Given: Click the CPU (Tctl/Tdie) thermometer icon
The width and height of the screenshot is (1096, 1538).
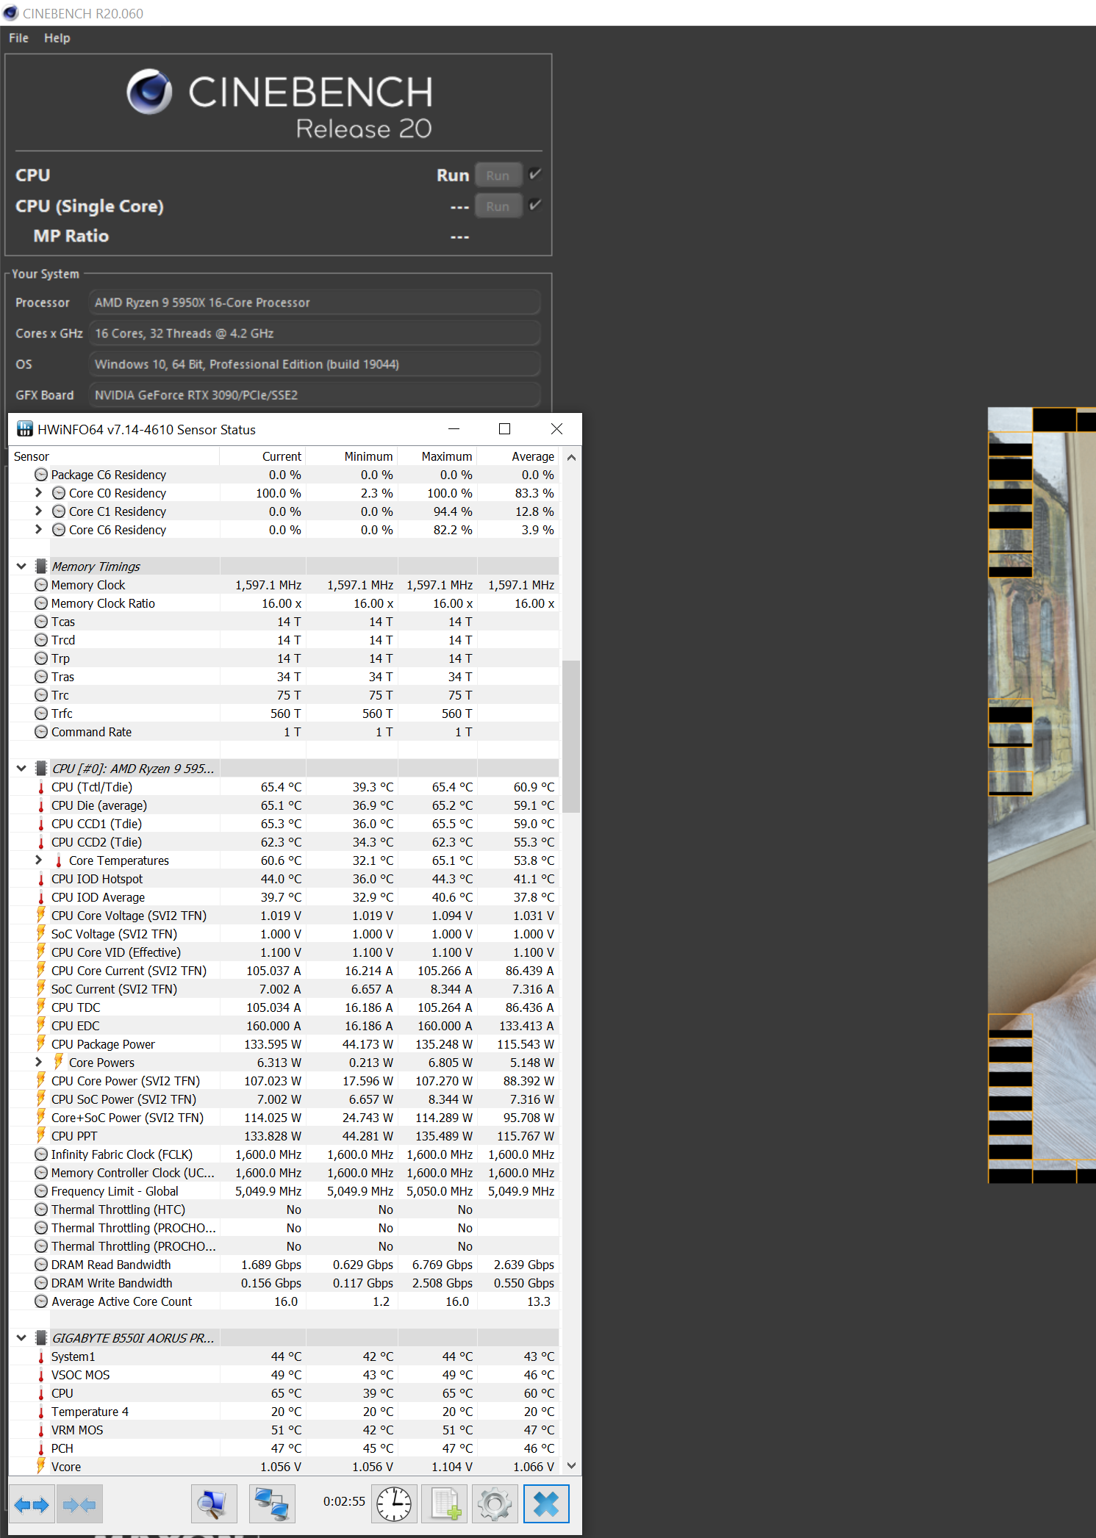Looking at the screenshot, I should [41, 787].
